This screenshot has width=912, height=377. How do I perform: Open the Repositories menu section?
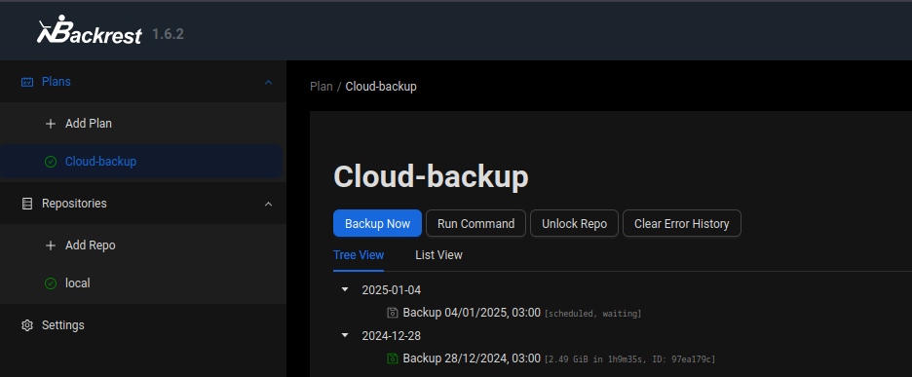143,204
